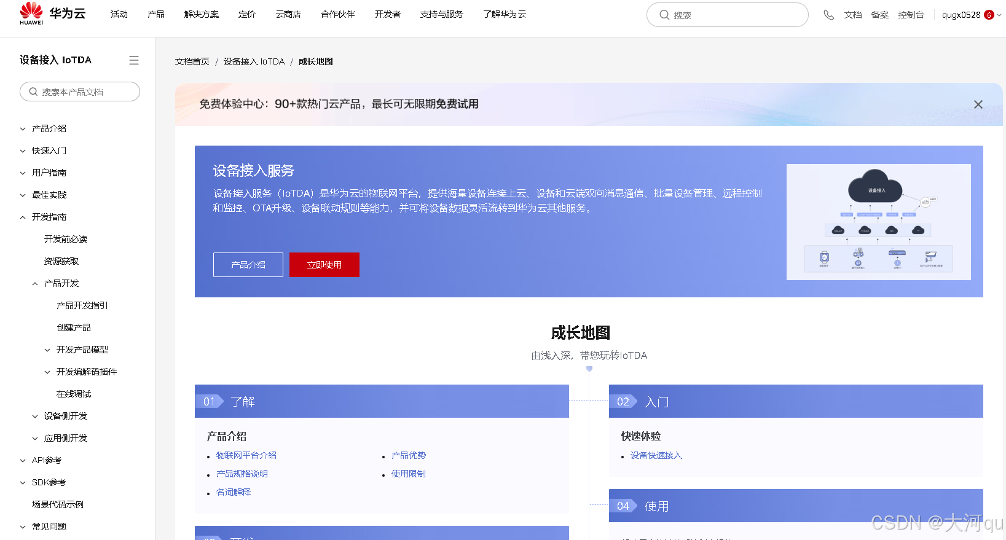Expand 最佳实践 in the sidebar
Image resolution: width=1006 pixels, height=540 pixels.
point(23,195)
